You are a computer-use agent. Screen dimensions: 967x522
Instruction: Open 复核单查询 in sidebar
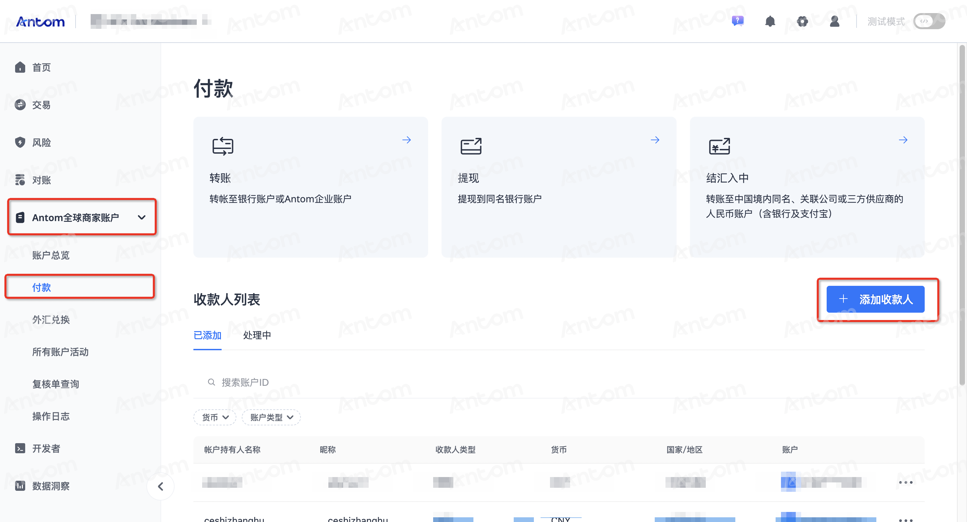click(55, 384)
